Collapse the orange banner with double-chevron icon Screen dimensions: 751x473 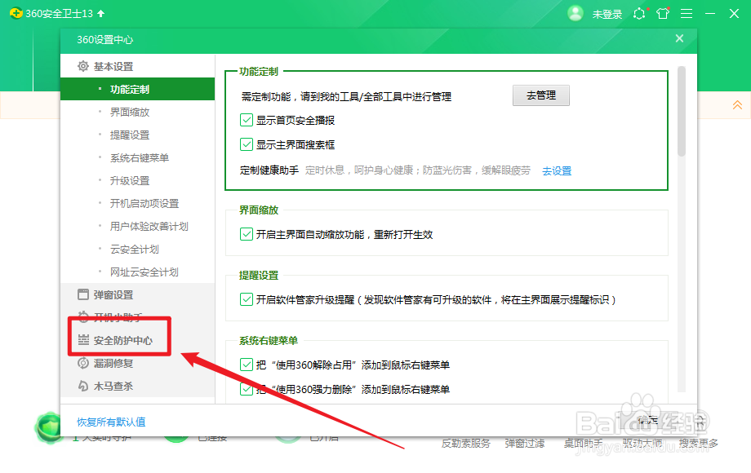click(x=737, y=104)
